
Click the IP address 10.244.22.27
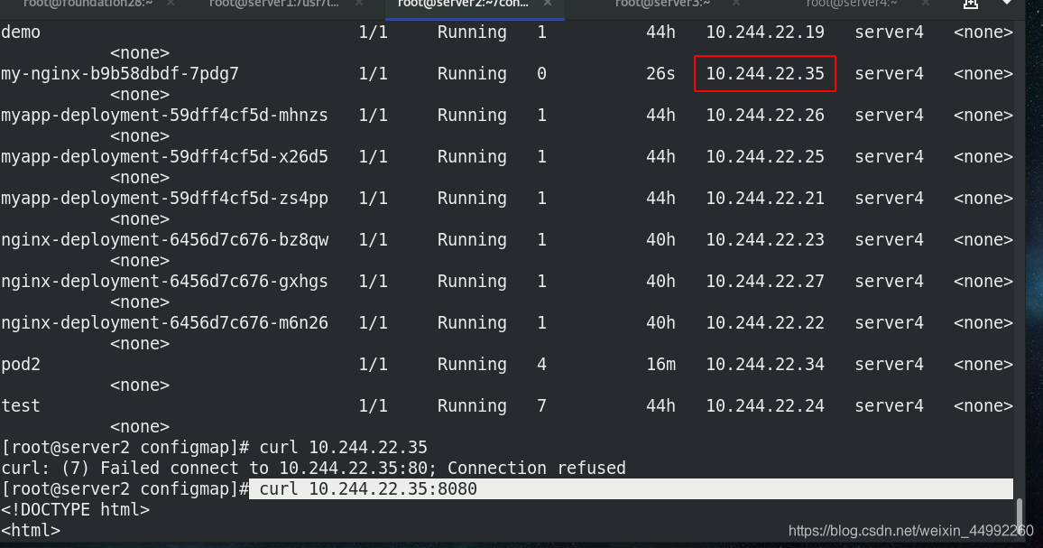(x=765, y=281)
